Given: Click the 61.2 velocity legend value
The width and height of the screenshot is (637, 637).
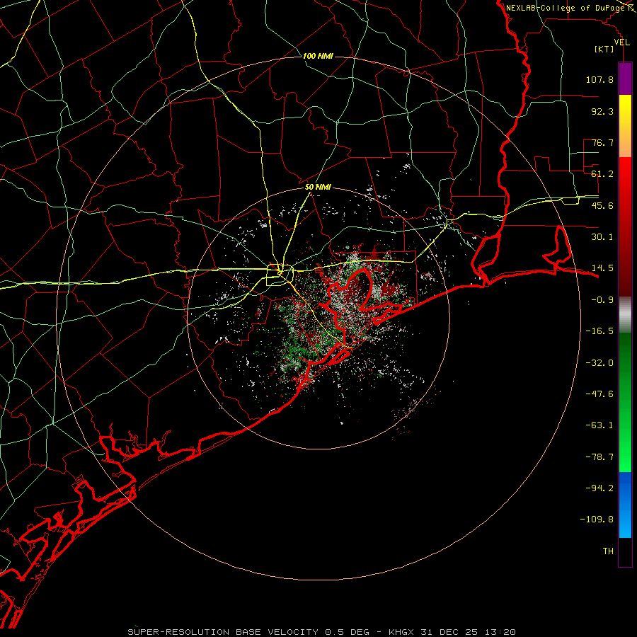Looking at the screenshot, I should point(602,174).
